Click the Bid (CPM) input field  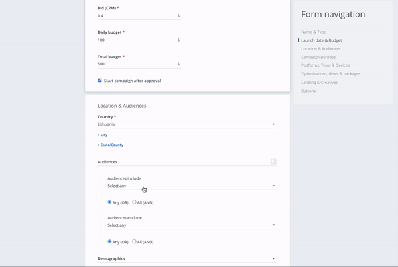point(139,16)
